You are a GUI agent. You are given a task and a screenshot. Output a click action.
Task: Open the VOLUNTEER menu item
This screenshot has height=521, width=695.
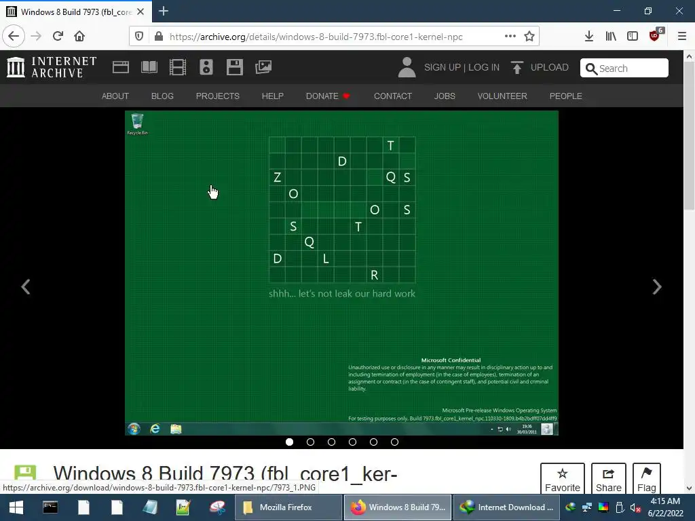[502, 96]
